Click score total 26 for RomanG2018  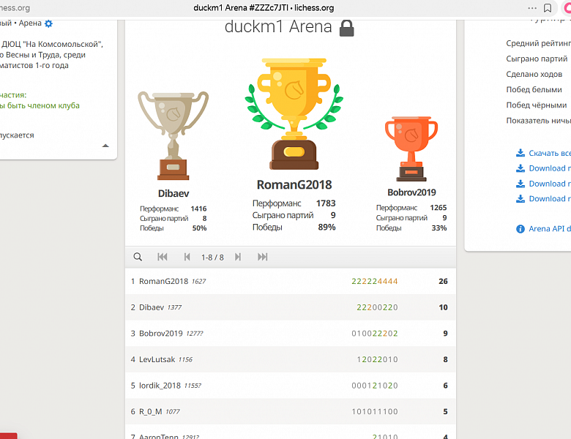click(443, 282)
